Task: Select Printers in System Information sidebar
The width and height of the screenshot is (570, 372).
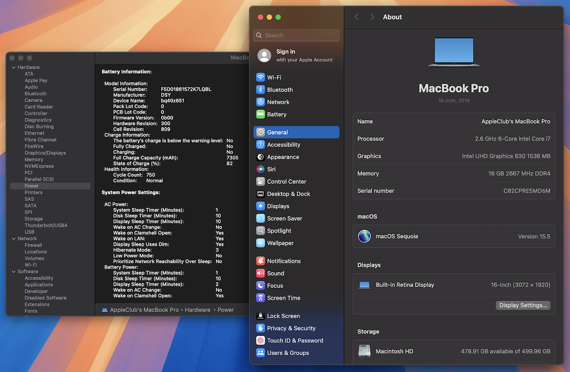Action: [x=33, y=192]
